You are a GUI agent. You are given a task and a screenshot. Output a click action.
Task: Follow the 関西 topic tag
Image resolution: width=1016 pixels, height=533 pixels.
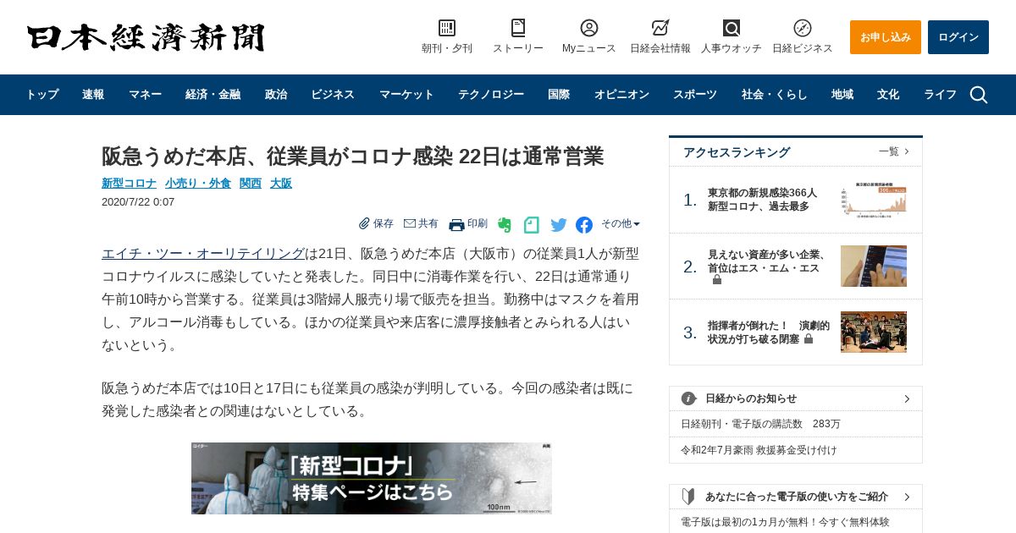coord(251,183)
